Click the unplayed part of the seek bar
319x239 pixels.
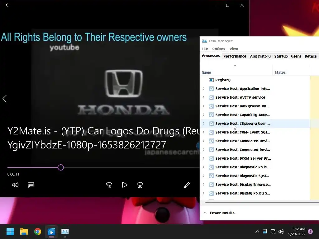coord(132,167)
